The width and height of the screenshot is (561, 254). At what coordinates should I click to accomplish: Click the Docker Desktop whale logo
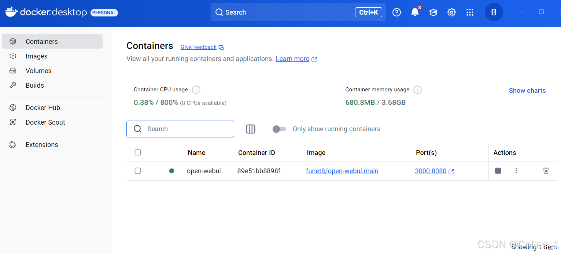11,12
